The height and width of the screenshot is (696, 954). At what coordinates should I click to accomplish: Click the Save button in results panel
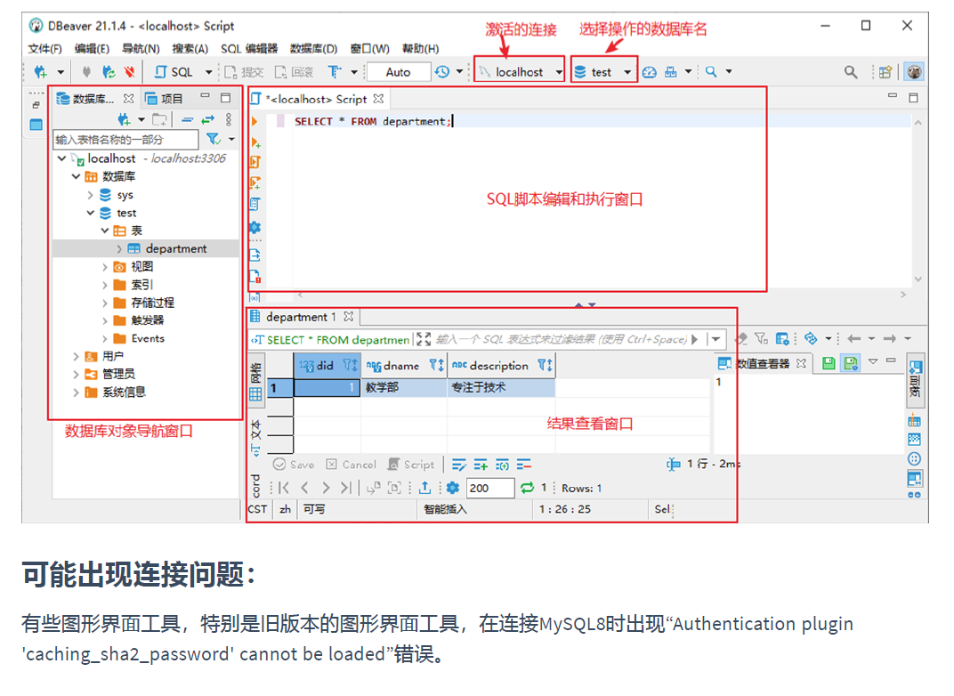[294, 465]
